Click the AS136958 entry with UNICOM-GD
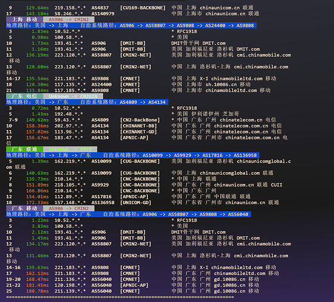 pyautogui.click(x=103, y=202)
